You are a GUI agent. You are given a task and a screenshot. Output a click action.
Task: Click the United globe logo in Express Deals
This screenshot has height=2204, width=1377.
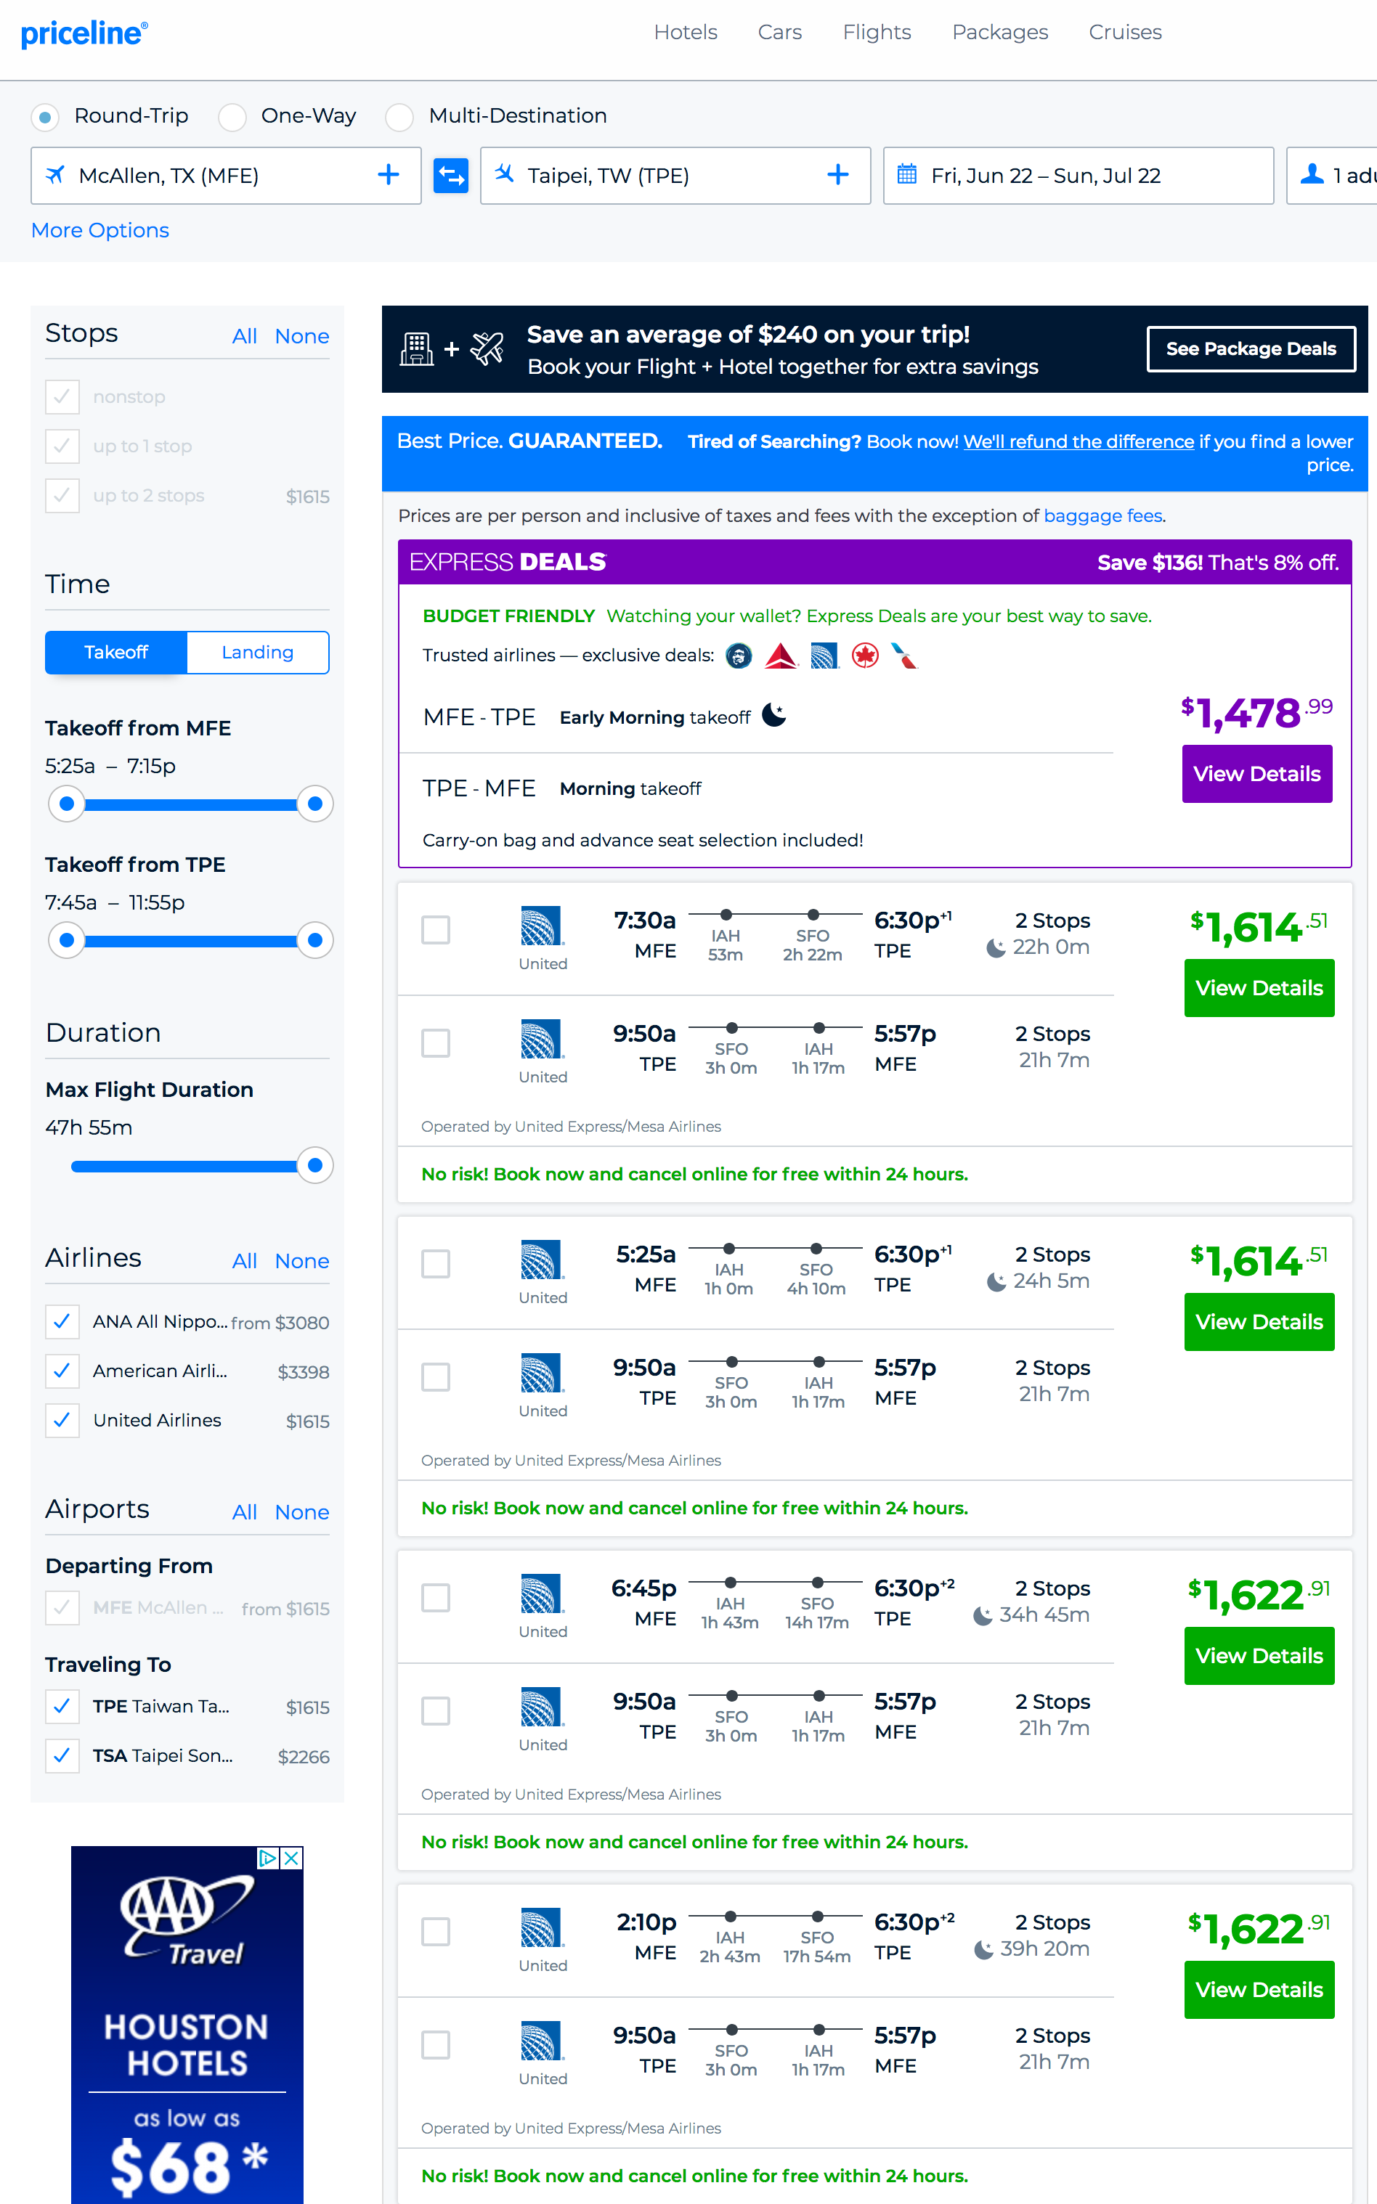[x=824, y=656]
